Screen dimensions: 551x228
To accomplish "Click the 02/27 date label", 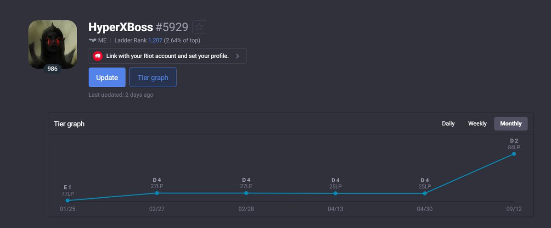I will click(157, 209).
